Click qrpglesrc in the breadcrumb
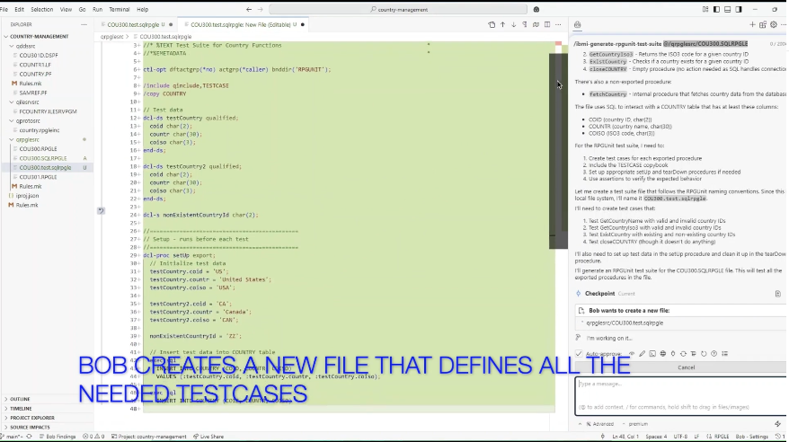 coord(111,37)
